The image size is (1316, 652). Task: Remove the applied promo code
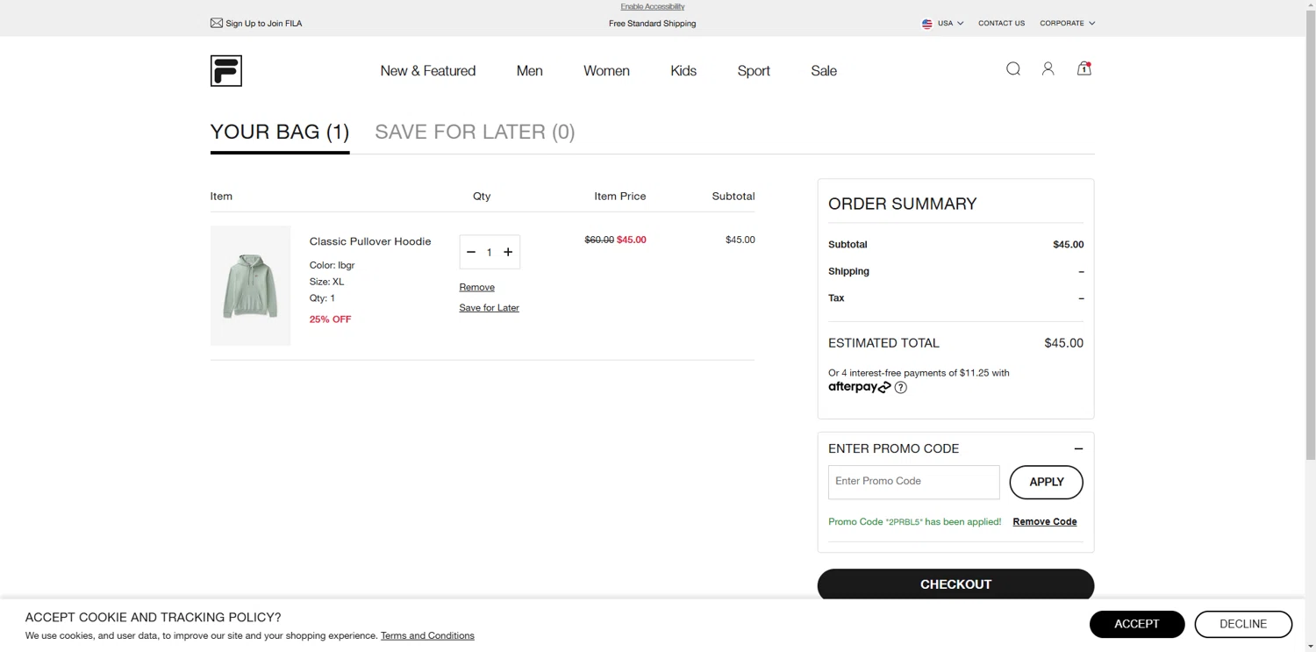pyautogui.click(x=1045, y=521)
